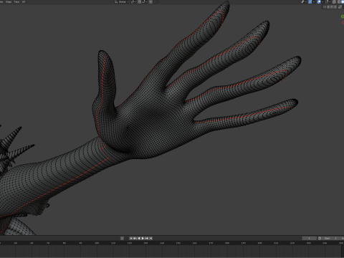
Task: Click the green Y axis navigation gizmo
Action: [x=343, y=16]
